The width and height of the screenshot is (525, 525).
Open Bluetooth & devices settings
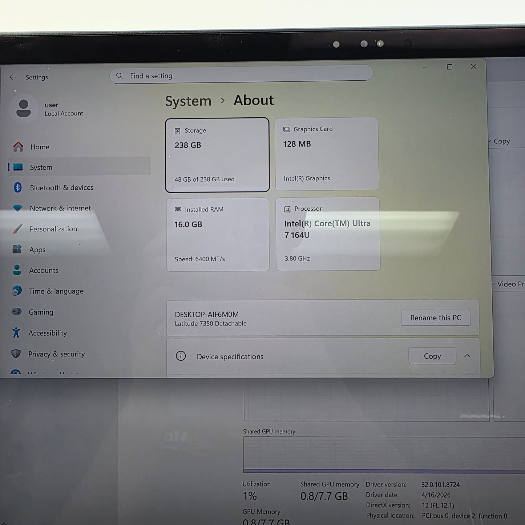click(79, 187)
